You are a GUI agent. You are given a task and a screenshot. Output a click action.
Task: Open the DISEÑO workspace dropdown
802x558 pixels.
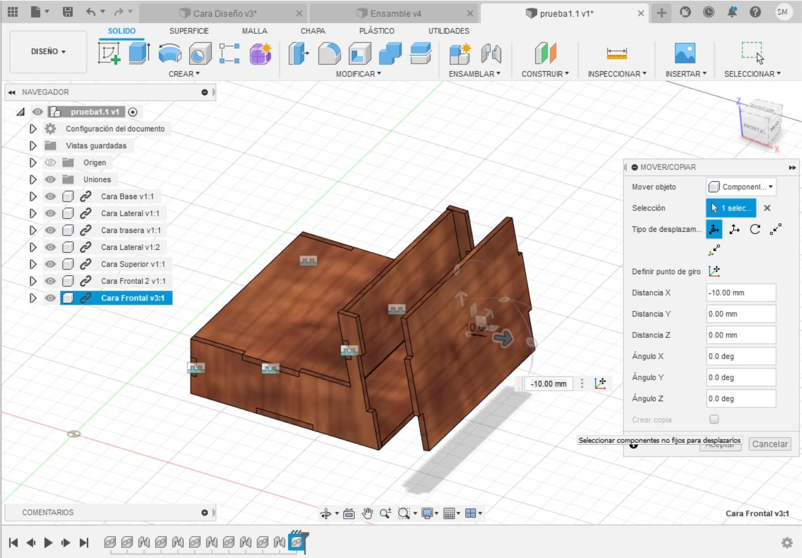point(49,51)
